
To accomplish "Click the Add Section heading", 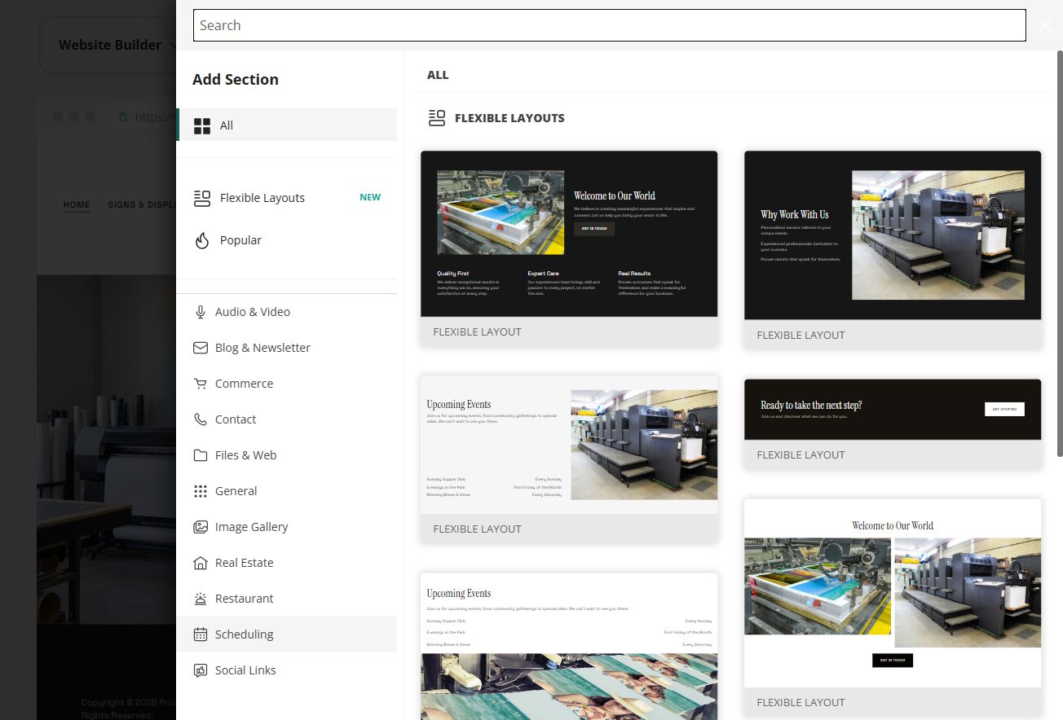I will point(236,79).
